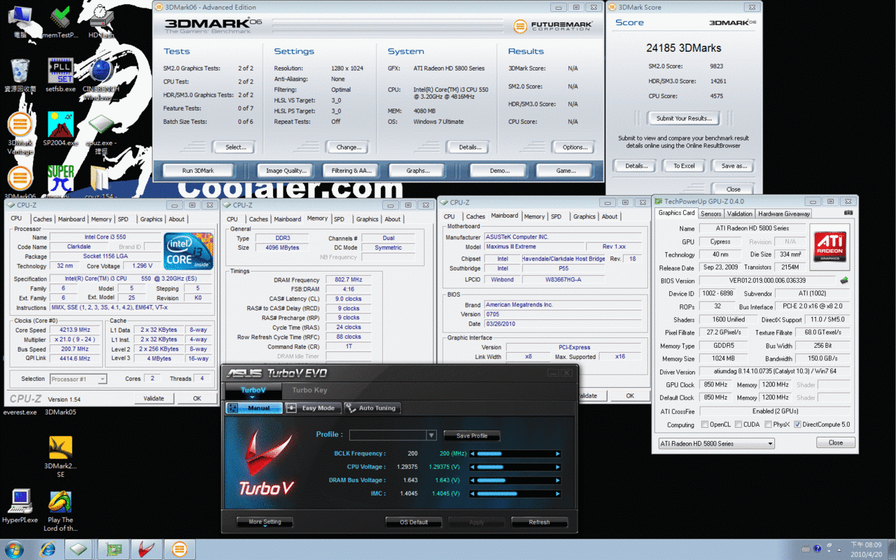
Task: Open the HD Tach desktop icon
Action: pos(101,22)
